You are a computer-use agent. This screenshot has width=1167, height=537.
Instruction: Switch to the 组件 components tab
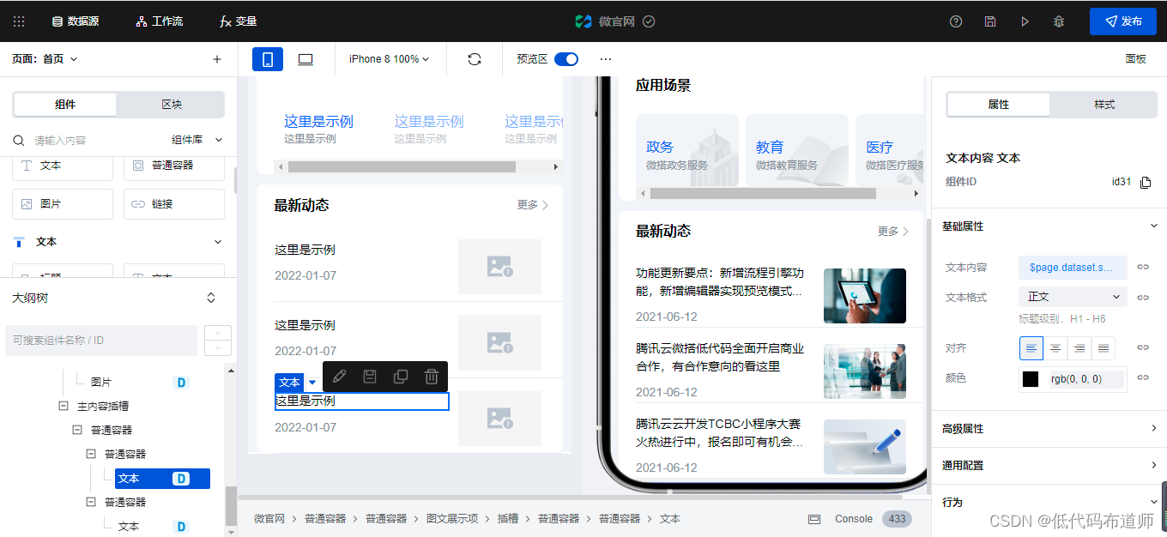[x=65, y=105]
